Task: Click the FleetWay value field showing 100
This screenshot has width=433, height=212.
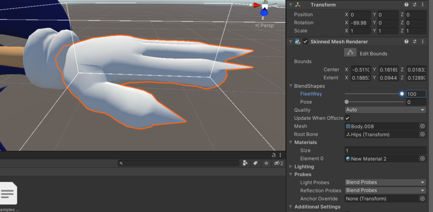Action: point(416,94)
